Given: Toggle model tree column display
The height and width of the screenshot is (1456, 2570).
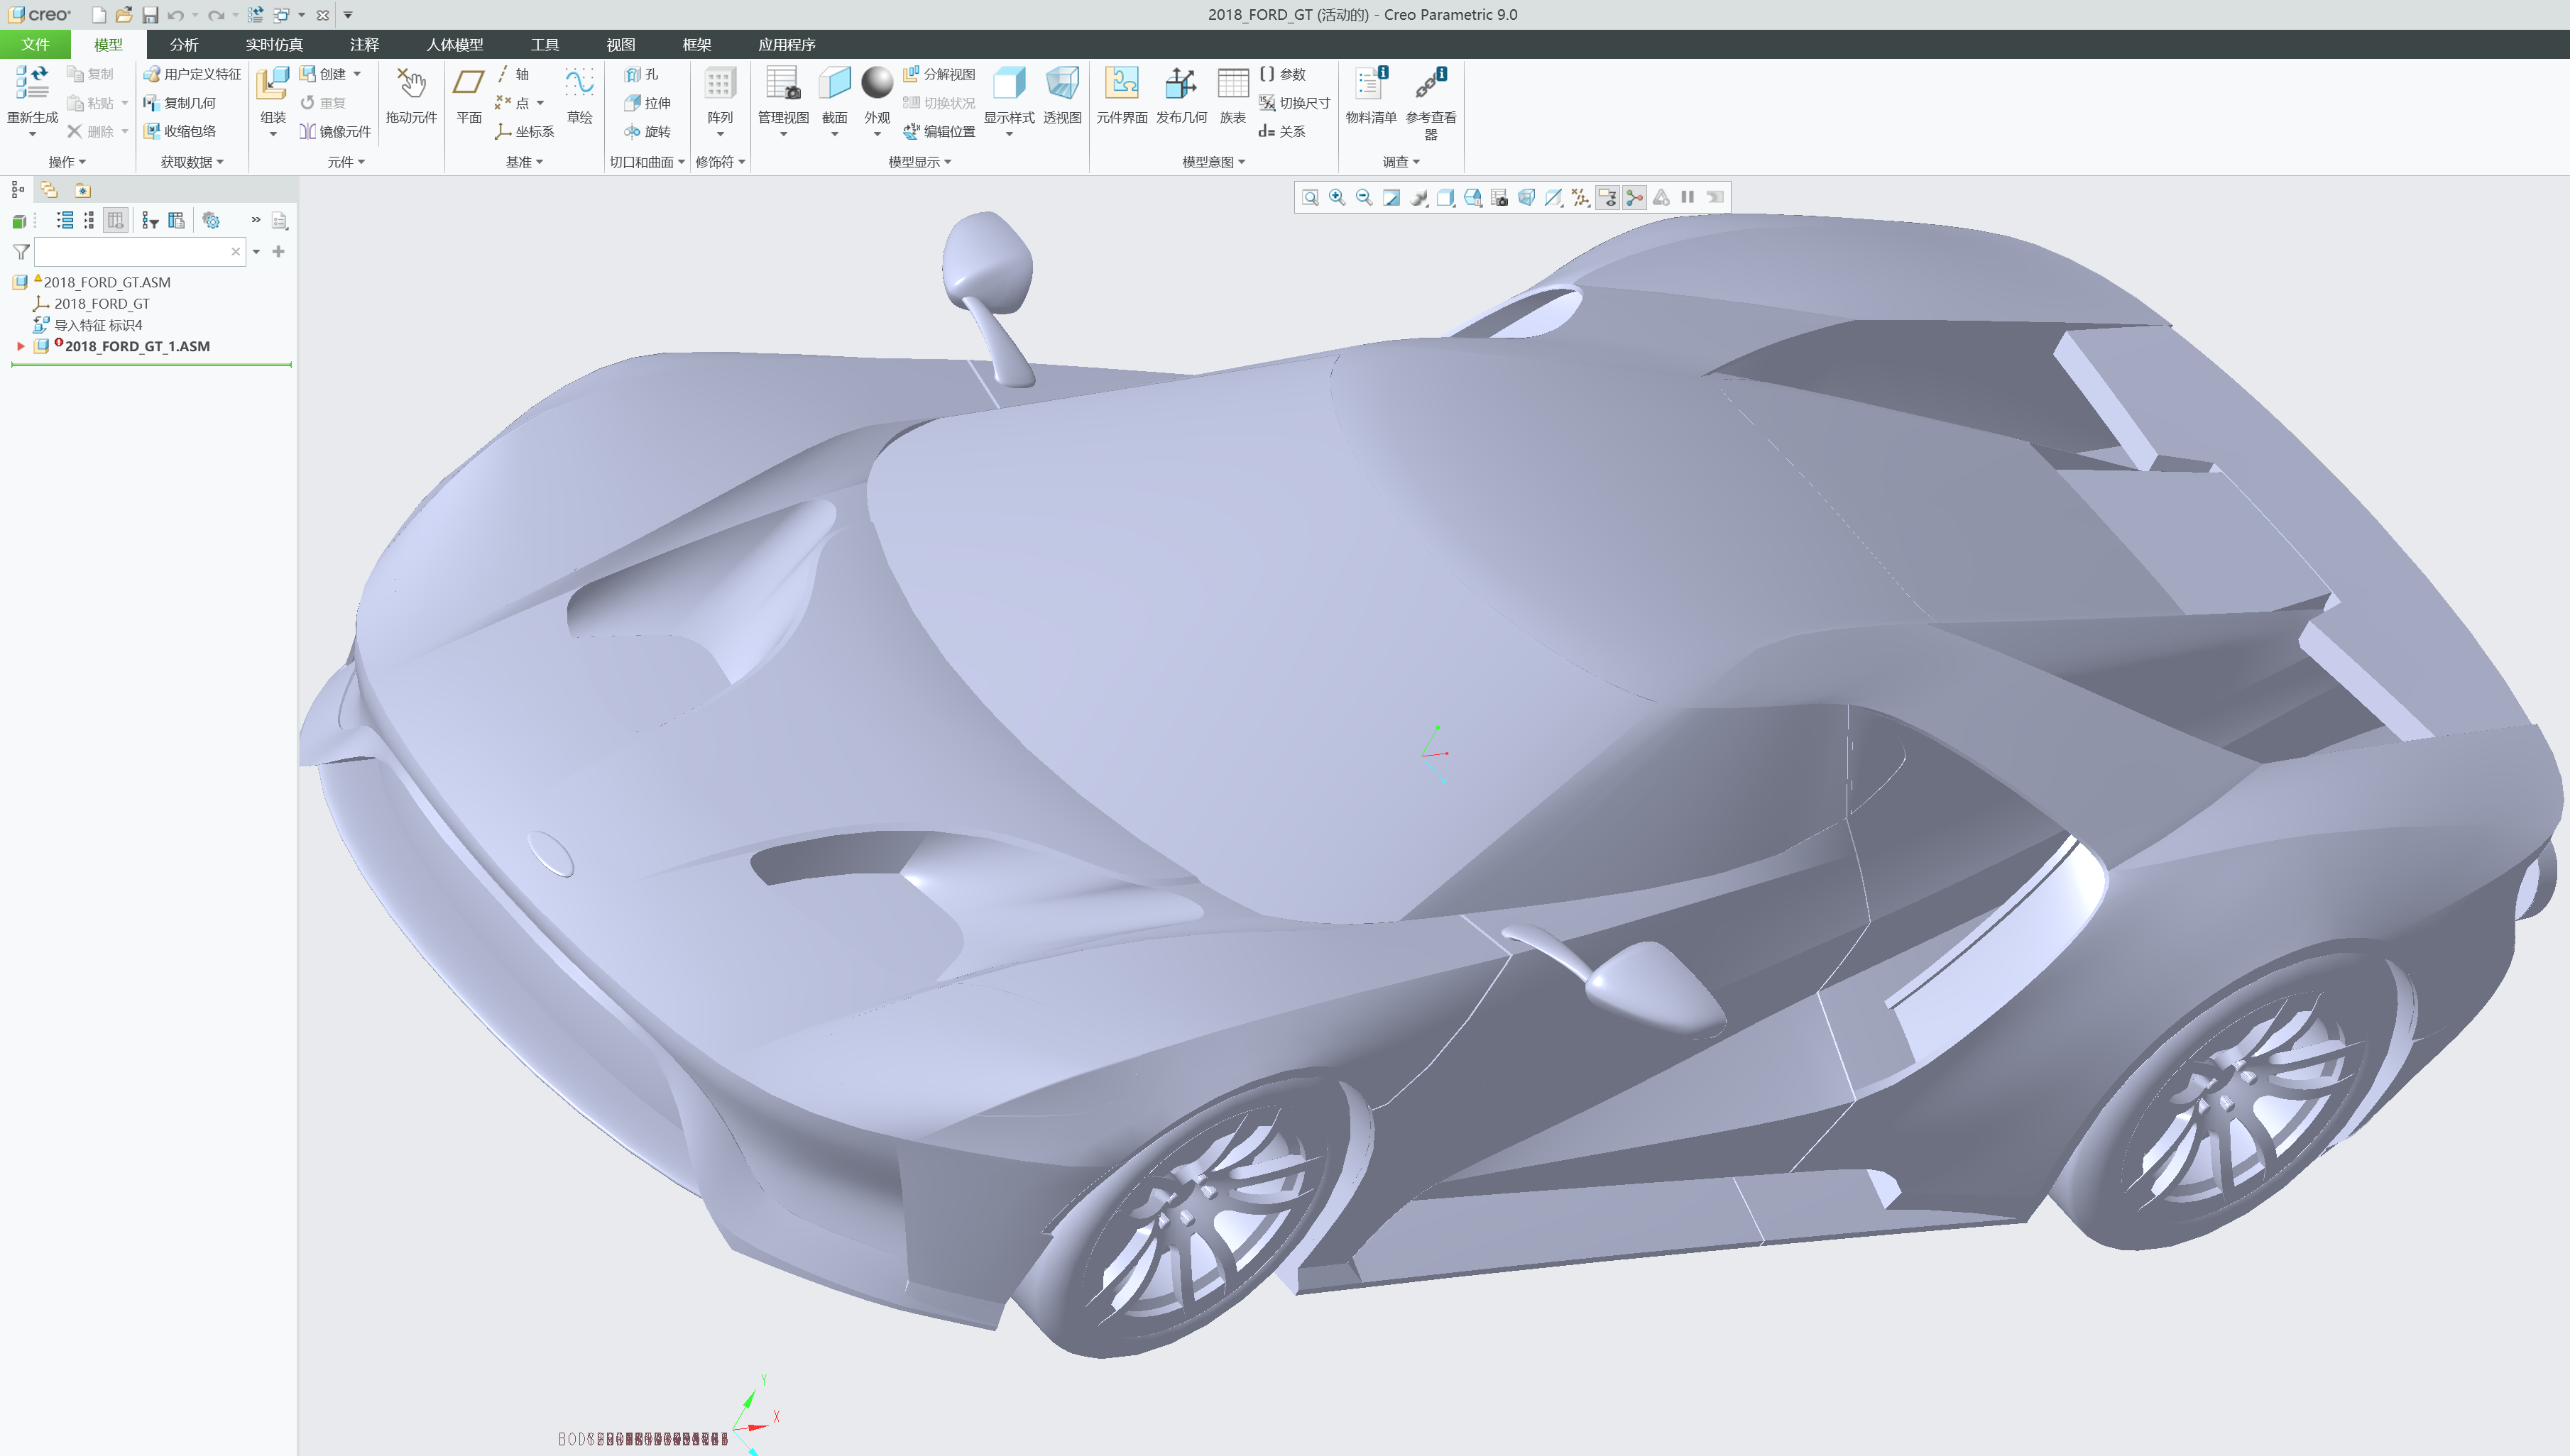Looking at the screenshot, I should tap(116, 221).
